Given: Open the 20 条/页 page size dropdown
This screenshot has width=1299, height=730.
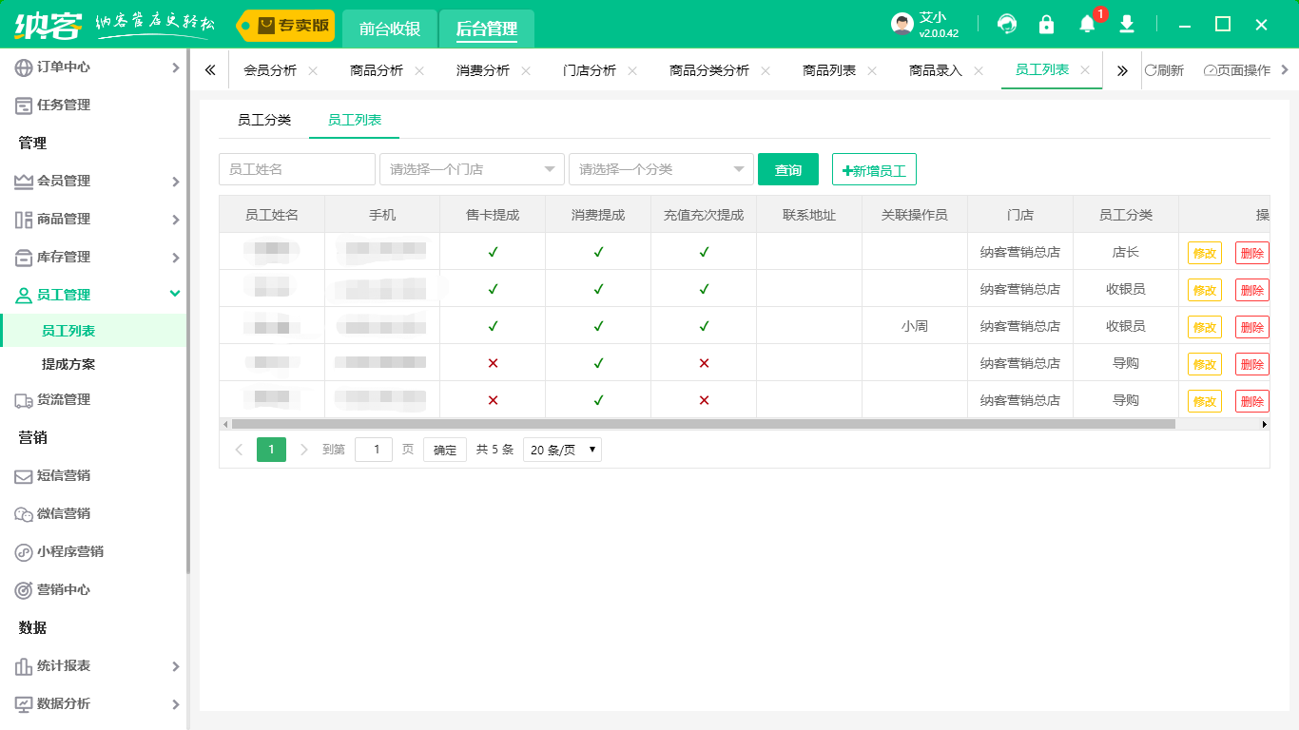Looking at the screenshot, I should (562, 450).
